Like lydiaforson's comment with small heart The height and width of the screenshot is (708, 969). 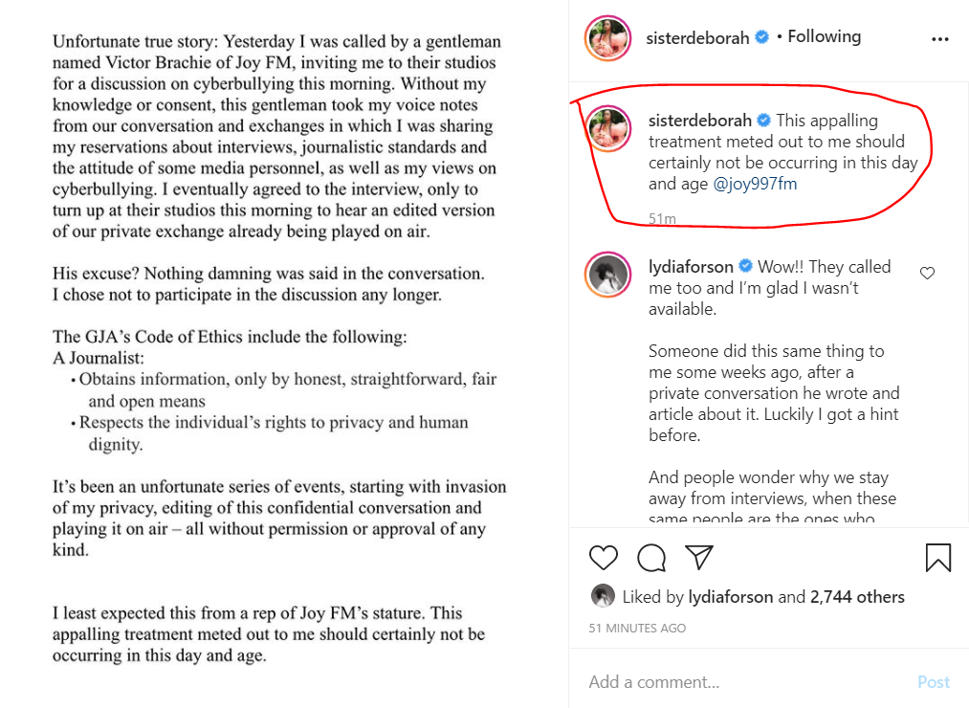[x=927, y=274]
